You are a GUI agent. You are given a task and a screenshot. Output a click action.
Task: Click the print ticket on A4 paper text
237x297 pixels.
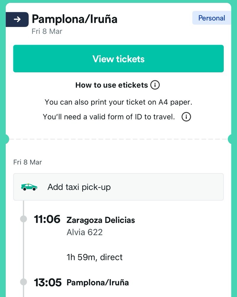(x=118, y=102)
